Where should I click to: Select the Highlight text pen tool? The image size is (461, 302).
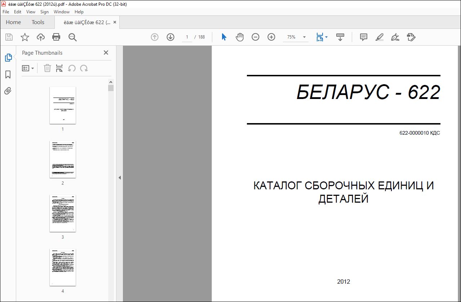click(380, 37)
